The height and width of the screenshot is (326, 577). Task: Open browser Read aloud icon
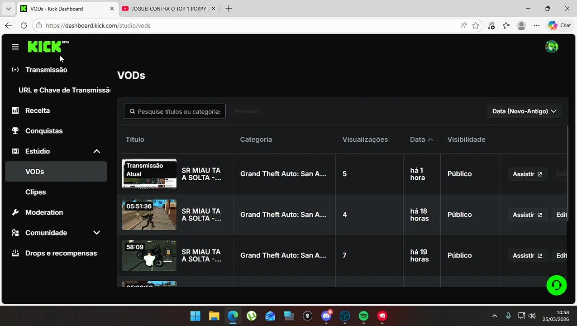pyautogui.click(x=463, y=25)
